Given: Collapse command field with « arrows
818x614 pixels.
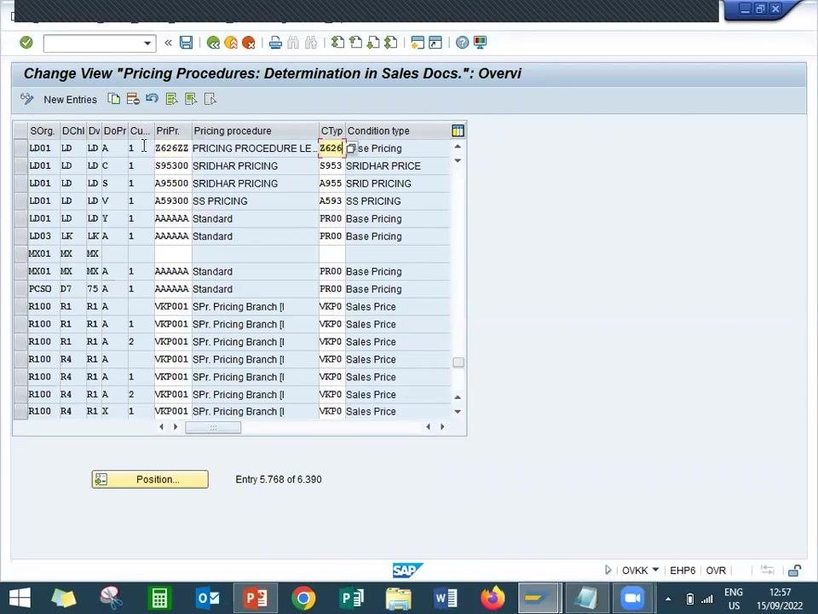Looking at the screenshot, I should click(x=168, y=43).
